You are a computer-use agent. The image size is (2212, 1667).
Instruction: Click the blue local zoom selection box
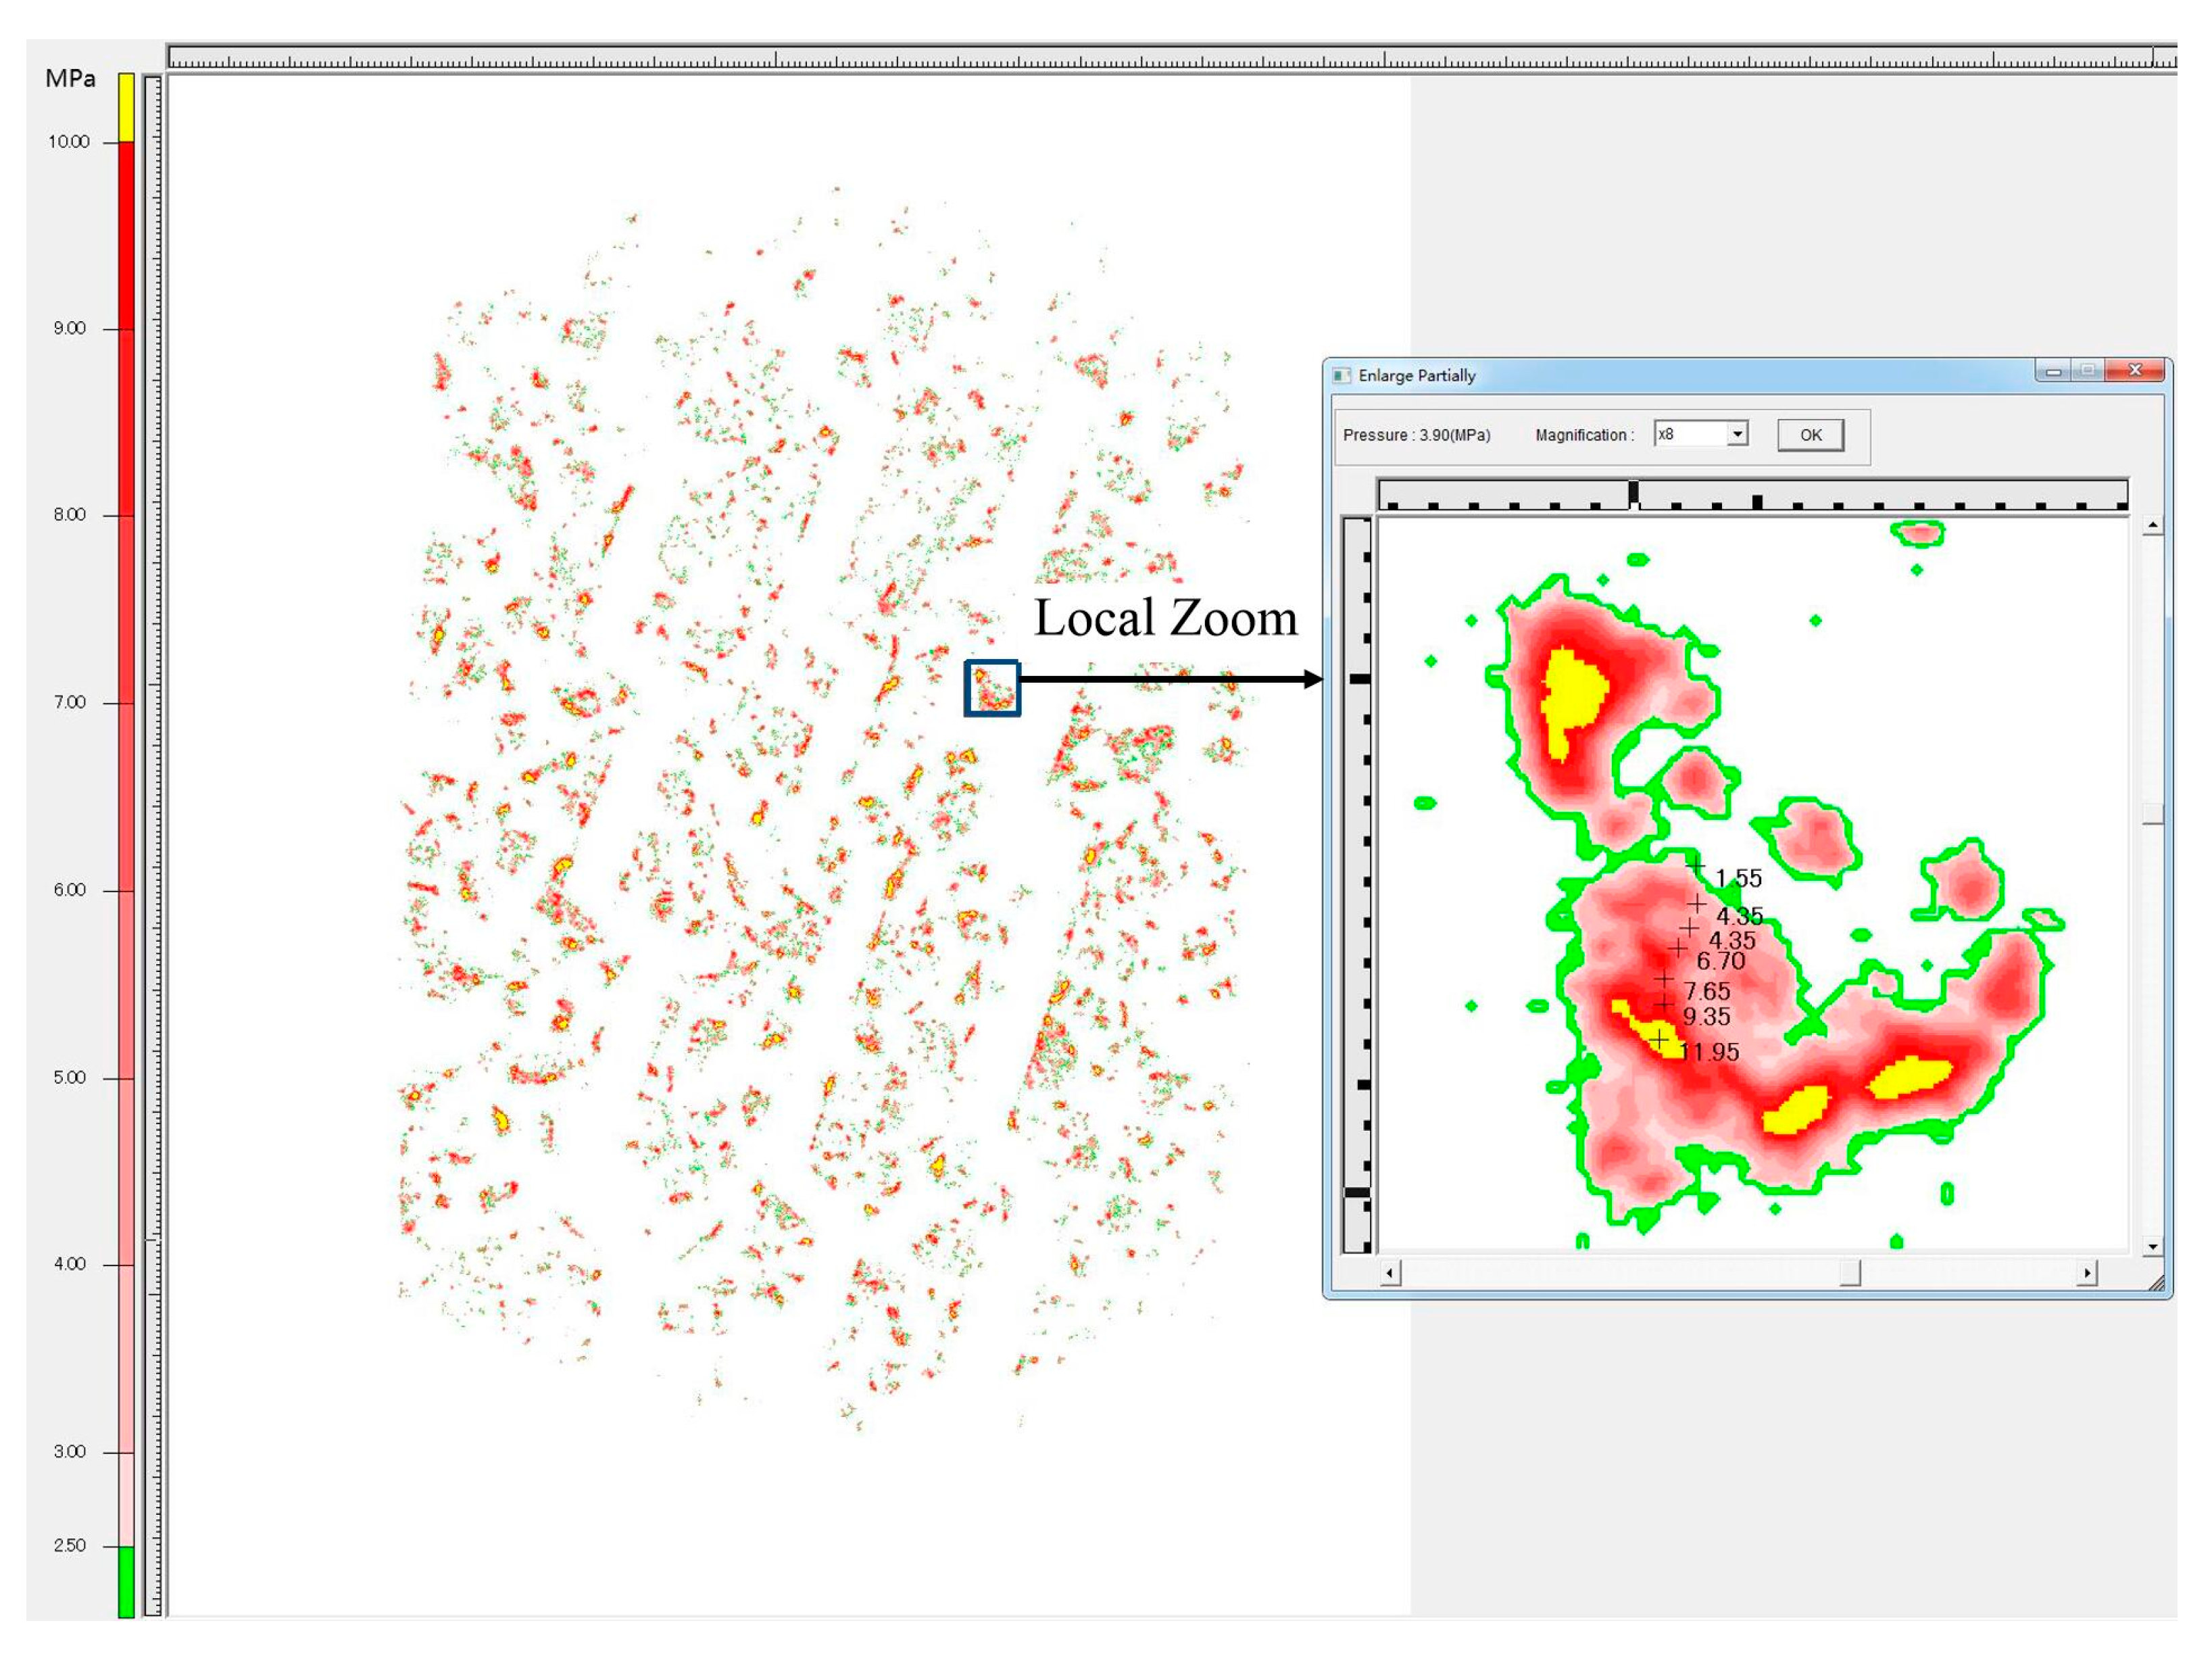[x=992, y=688]
